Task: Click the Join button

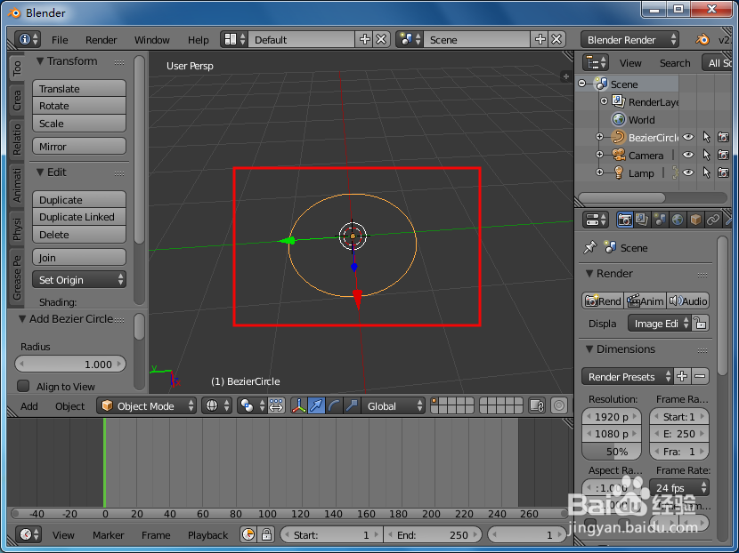Action: click(79, 258)
